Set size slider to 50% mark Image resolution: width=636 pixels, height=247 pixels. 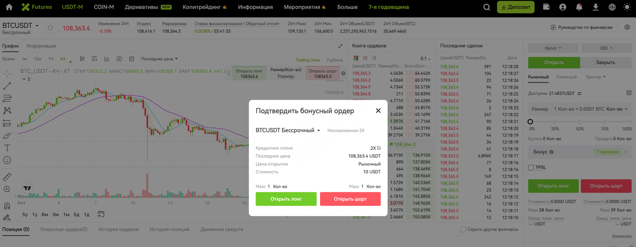[x=580, y=122]
